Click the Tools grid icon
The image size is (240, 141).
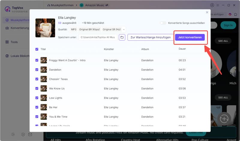click(x=7, y=42)
